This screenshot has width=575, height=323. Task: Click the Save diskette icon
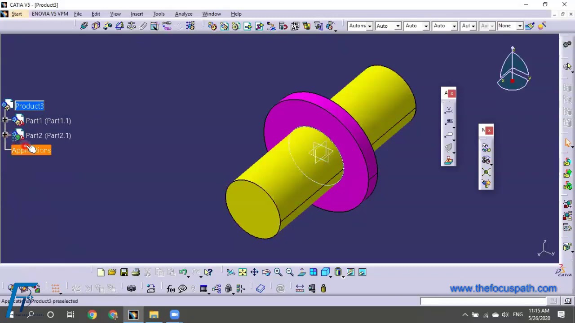pos(124,272)
